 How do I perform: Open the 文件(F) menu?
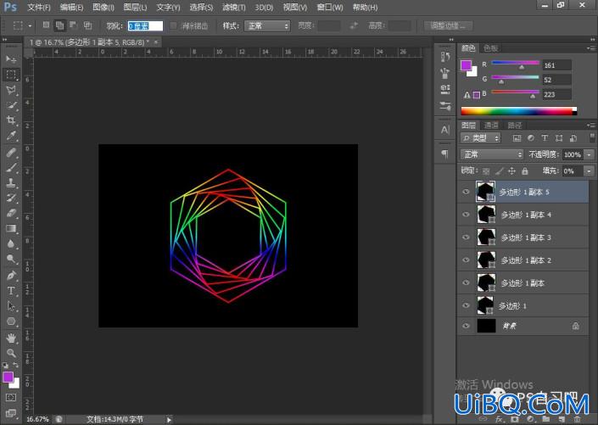click(39, 8)
